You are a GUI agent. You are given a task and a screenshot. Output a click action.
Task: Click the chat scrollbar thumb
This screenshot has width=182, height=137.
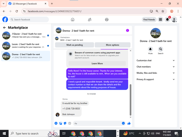tap(130, 100)
